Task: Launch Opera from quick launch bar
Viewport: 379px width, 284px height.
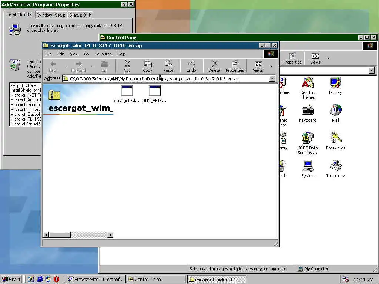Action: click(56, 280)
